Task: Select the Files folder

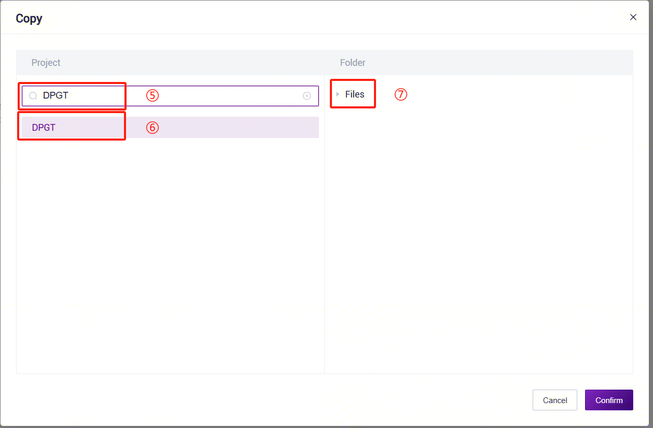Action: click(355, 94)
